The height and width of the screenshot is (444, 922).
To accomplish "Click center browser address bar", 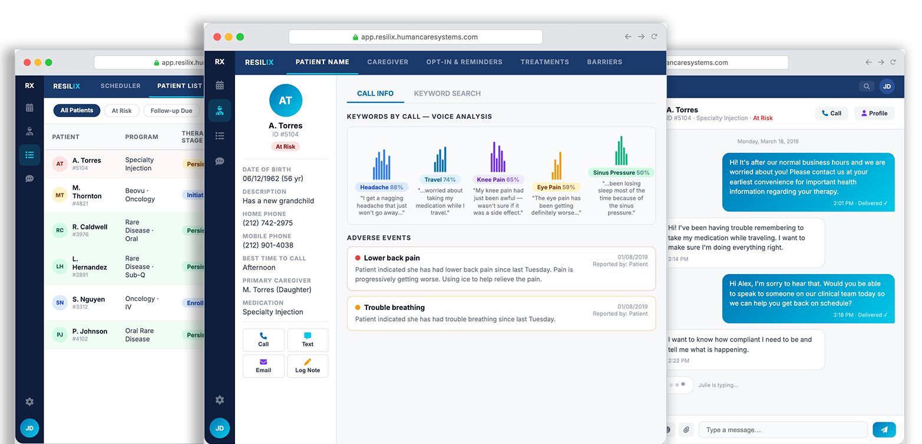I will click(415, 36).
